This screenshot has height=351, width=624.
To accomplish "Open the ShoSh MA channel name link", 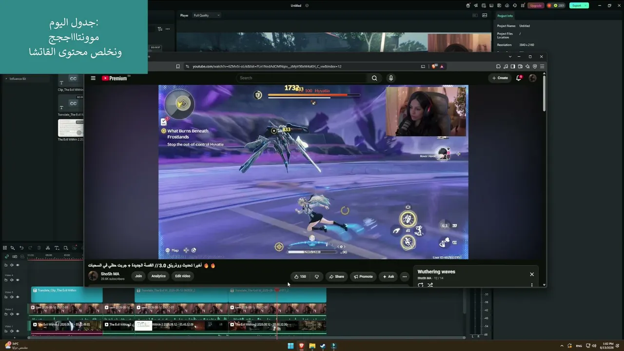I will coord(110,274).
